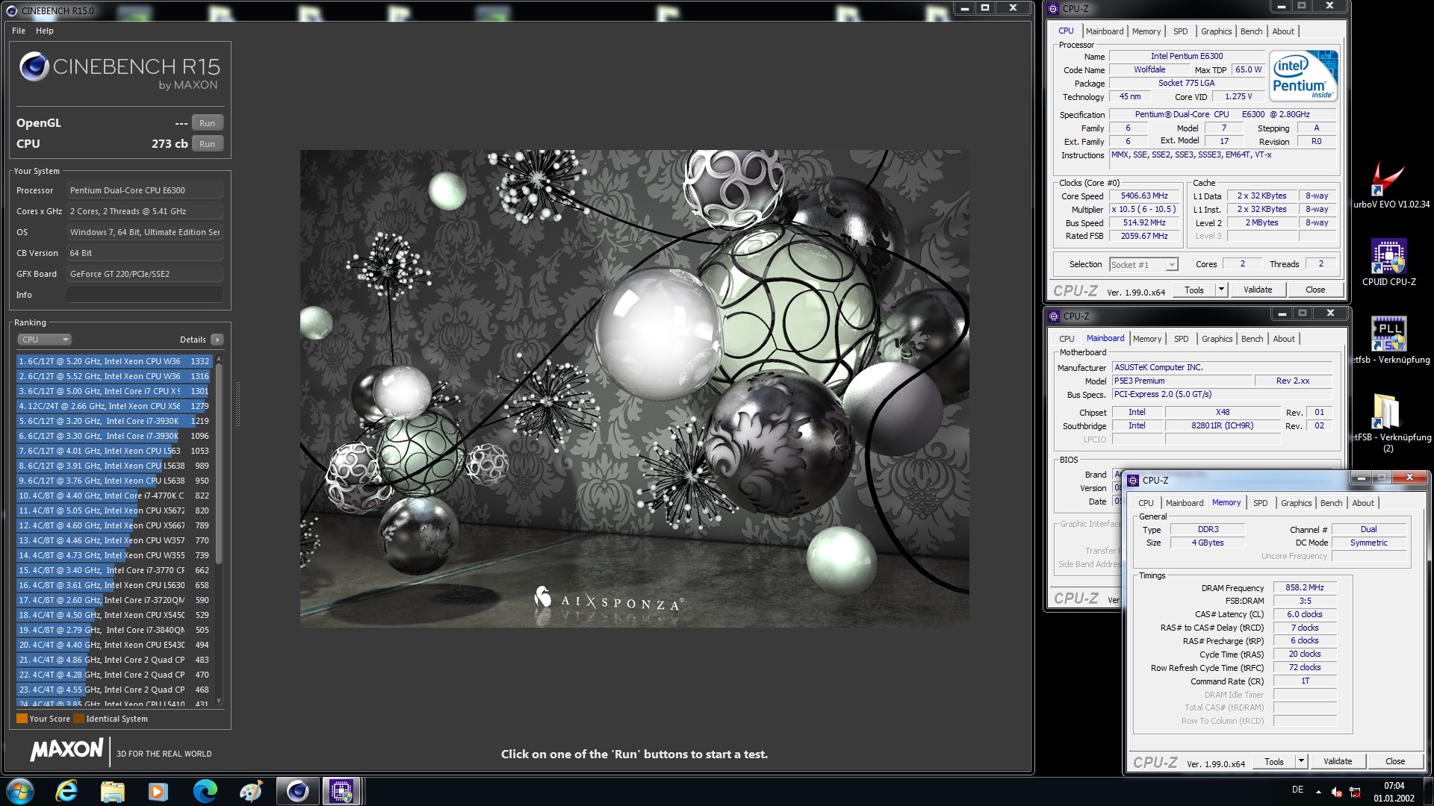Click the muted volume tray icon
This screenshot has height=806, width=1434.
pyautogui.click(x=1337, y=792)
